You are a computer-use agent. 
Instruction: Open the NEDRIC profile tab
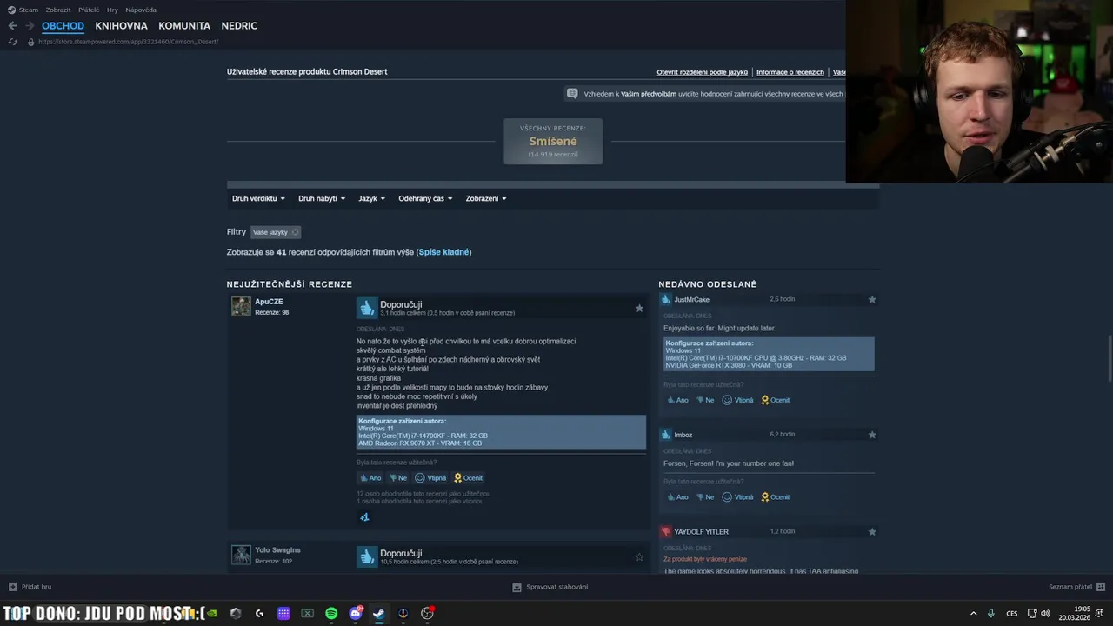[239, 26]
